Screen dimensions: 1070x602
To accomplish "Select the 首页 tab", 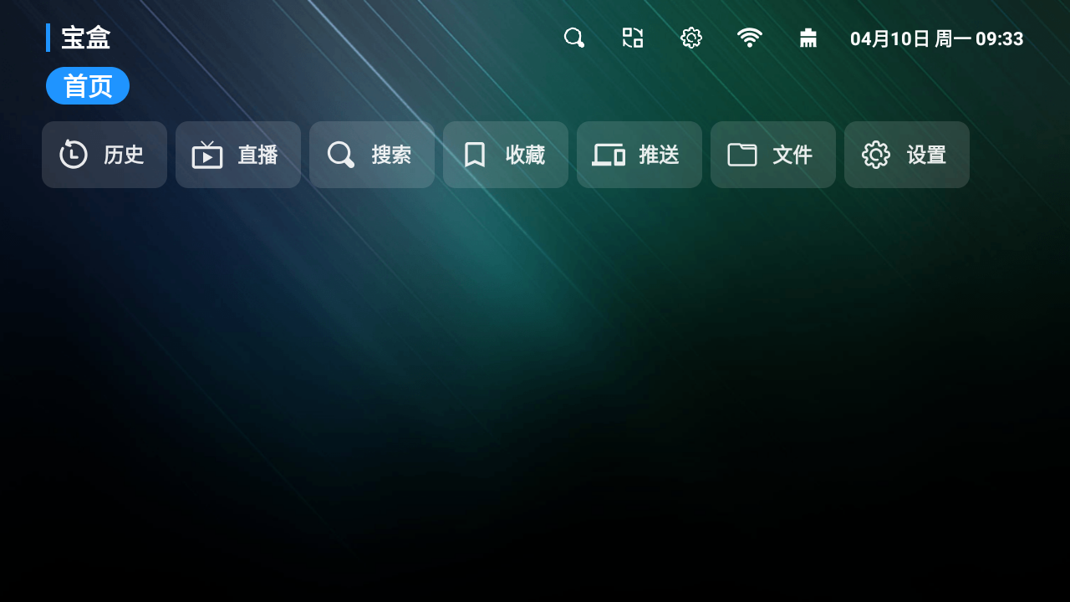I will pyautogui.click(x=88, y=86).
